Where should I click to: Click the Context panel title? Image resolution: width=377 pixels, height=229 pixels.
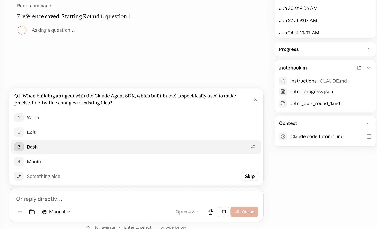coord(288,123)
